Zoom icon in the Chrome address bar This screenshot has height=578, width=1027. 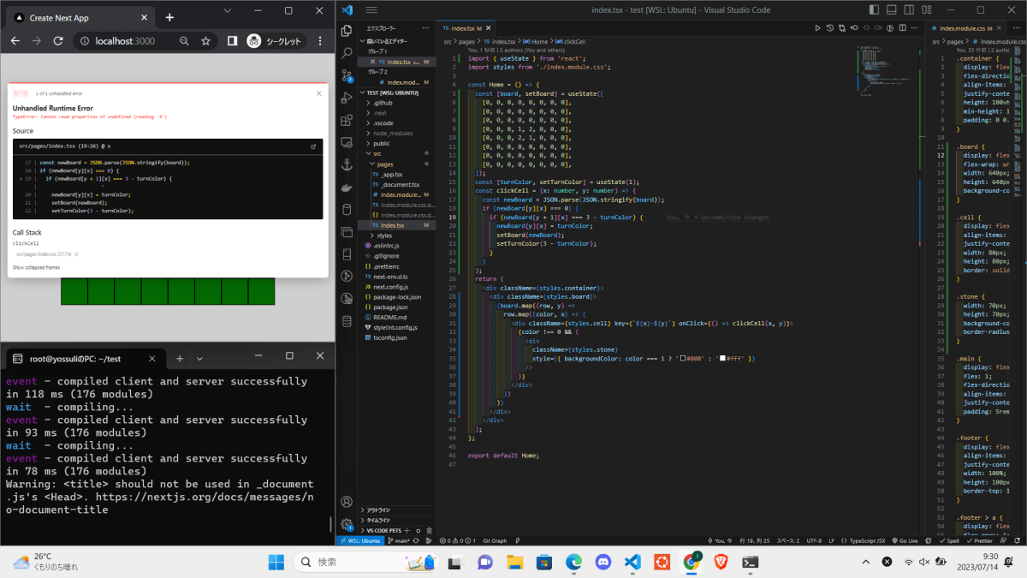pos(184,41)
